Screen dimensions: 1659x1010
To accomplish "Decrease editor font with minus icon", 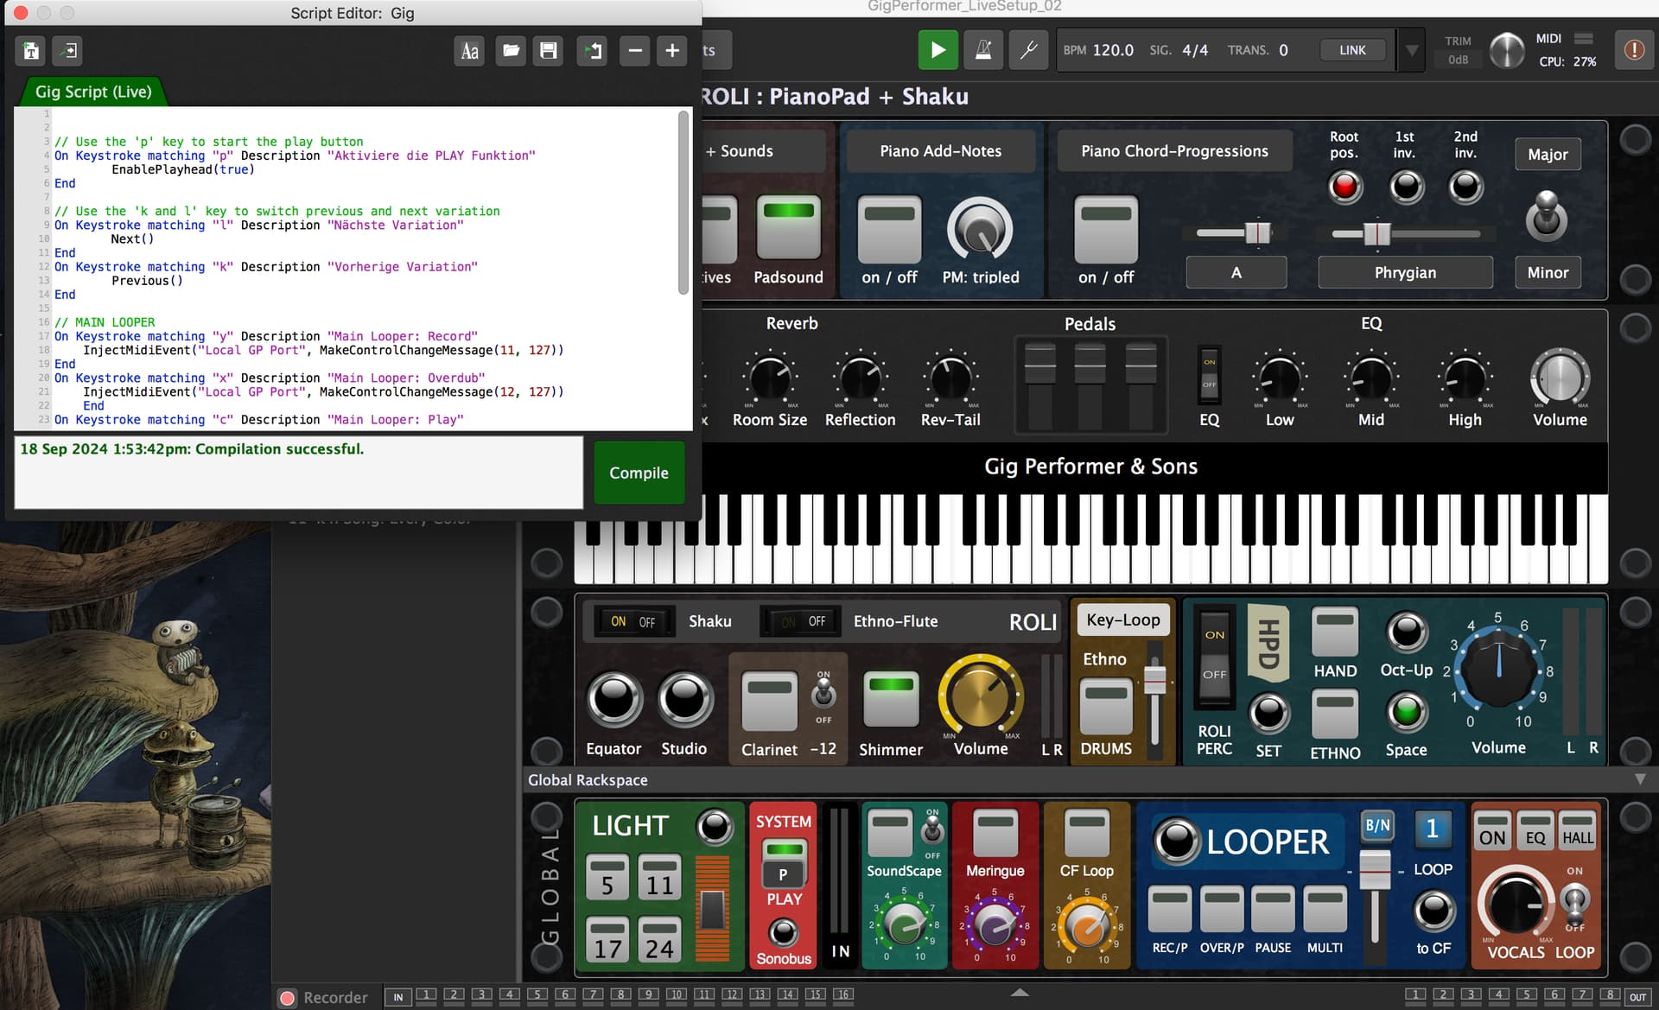I will [635, 51].
